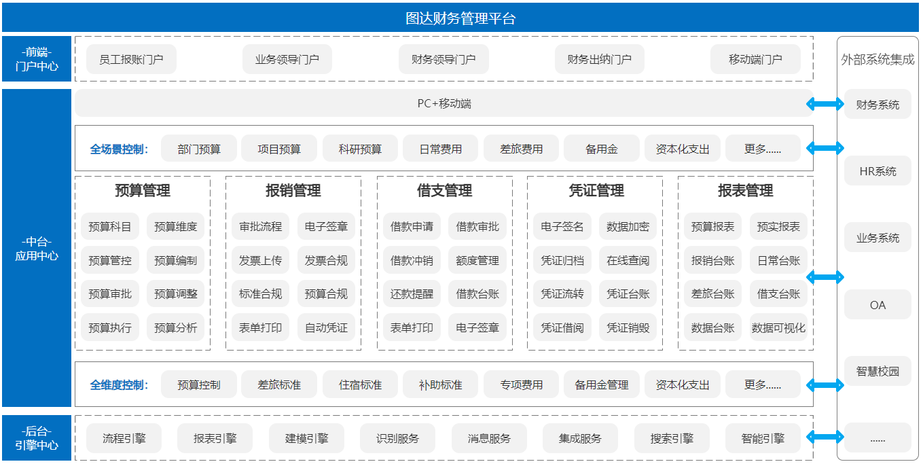Expand 更多...... in the 全维度控制 row
Image resolution: width=923 pixels, height=464 pixels.
pyautogui.click(x=763, y=384)
